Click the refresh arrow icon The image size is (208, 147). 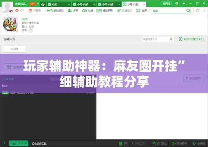pos(197,10)
